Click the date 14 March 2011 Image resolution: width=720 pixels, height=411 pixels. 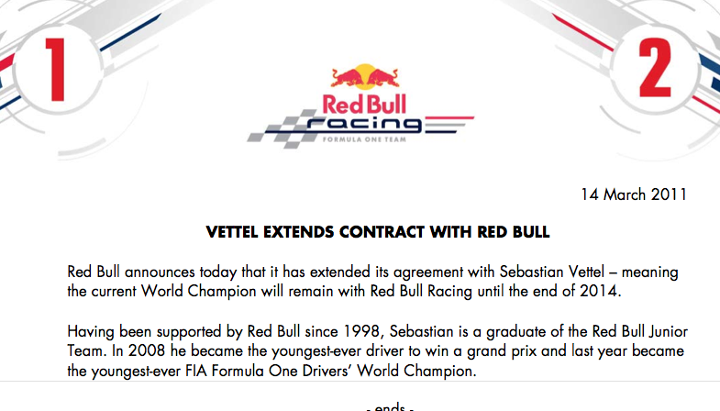pyautogui.click(x=635, y=195)
